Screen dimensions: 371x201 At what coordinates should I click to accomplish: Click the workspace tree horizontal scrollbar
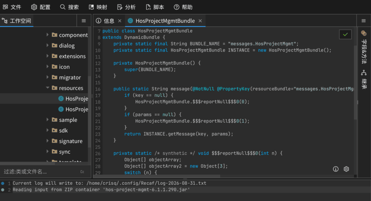[27, 163]
